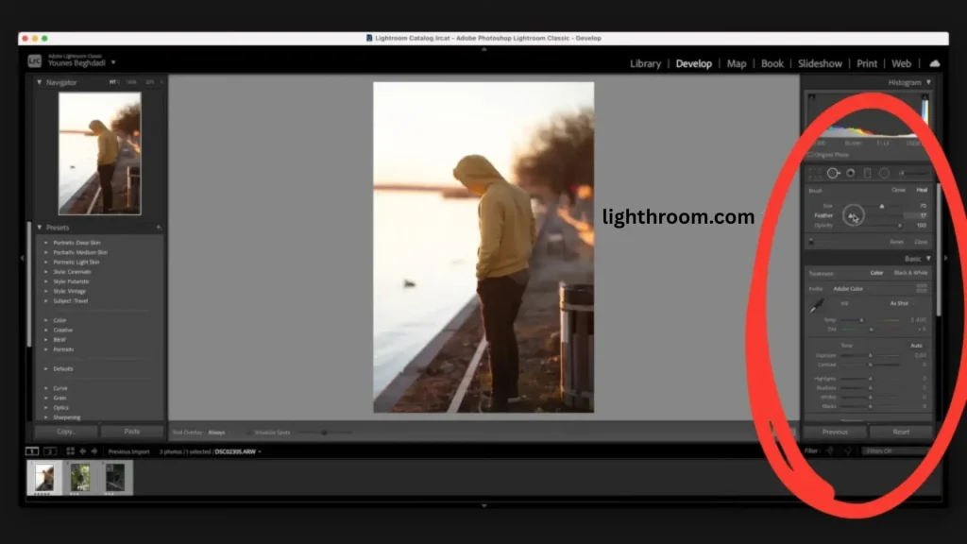Screen dimensions: 967x544
Task: Click the Presets plus icon to create preset
Action: [x=157, y=227]
